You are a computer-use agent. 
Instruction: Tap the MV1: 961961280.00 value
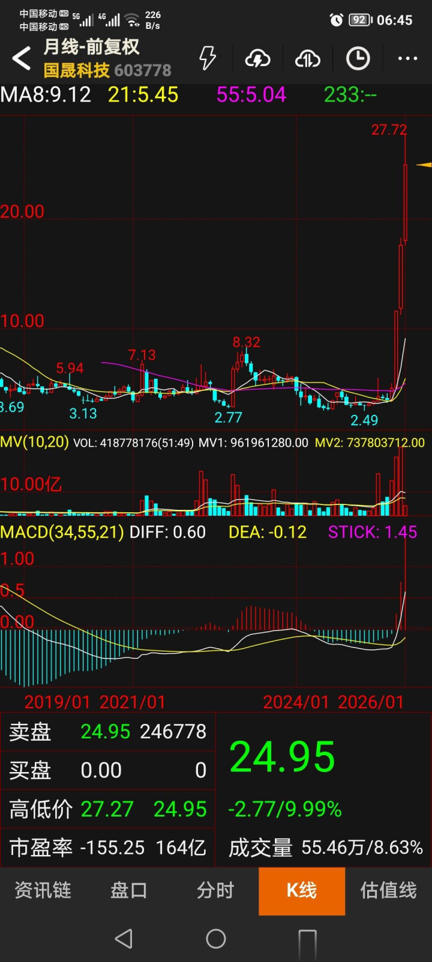pos(253,443)
